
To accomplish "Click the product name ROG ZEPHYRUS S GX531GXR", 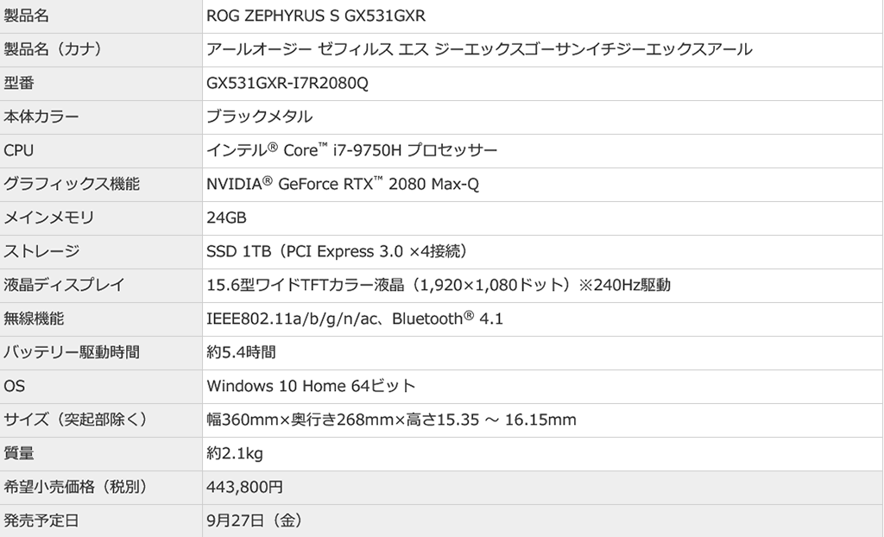I will pyautogui.click(x=316, y=16).
